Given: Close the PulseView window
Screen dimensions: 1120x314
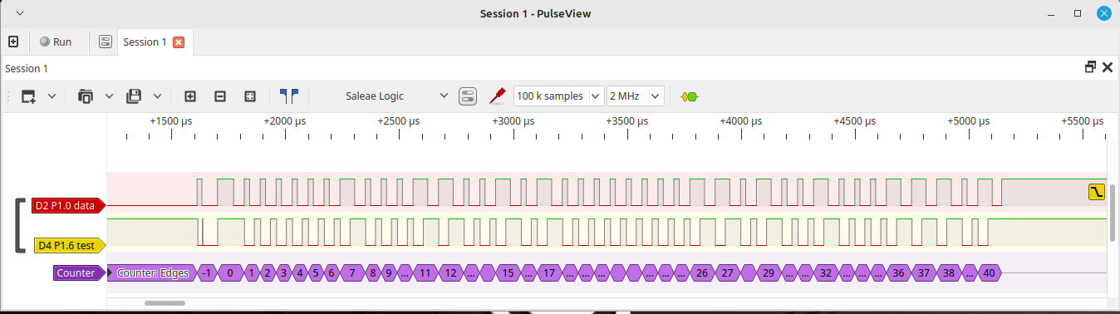Looking at the screenshot, I should tap(1103, 13).
